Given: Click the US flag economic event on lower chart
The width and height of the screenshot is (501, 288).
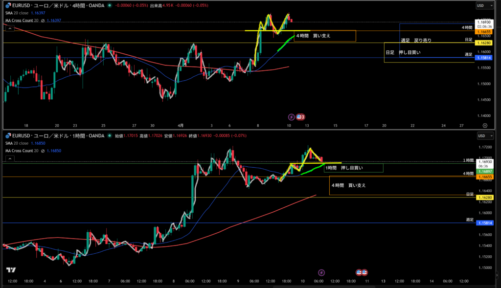Looking at the screenshot, I should (x=362, y=272).
